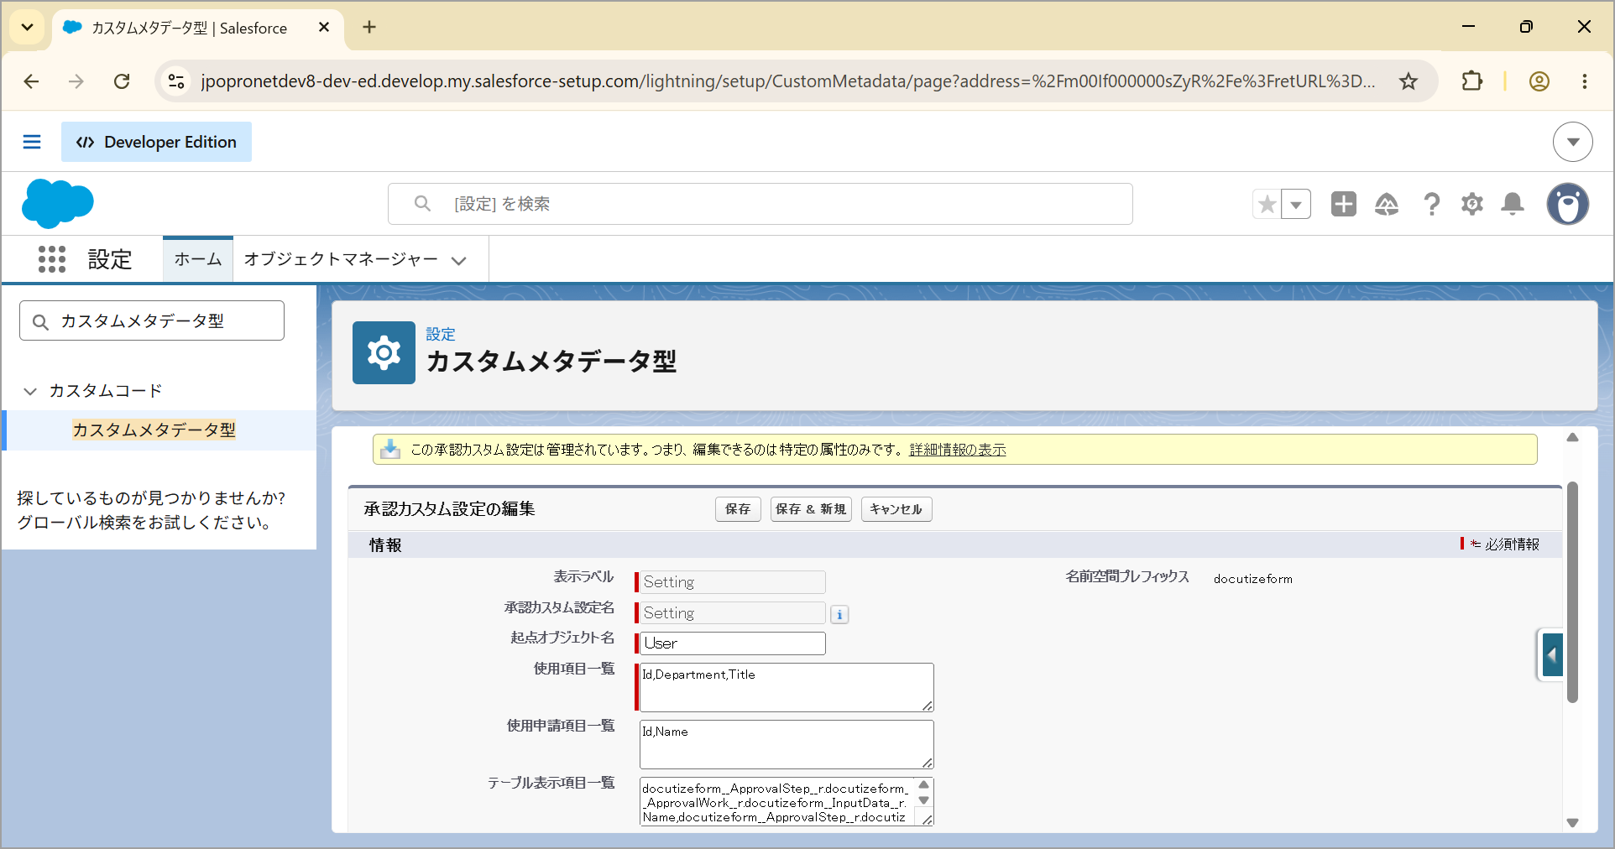Select カスタムメタデータ型 in sidebar tree

tap(154, 430)
